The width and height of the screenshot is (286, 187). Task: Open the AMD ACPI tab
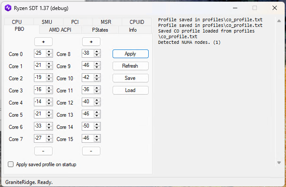tap(60, 30)
